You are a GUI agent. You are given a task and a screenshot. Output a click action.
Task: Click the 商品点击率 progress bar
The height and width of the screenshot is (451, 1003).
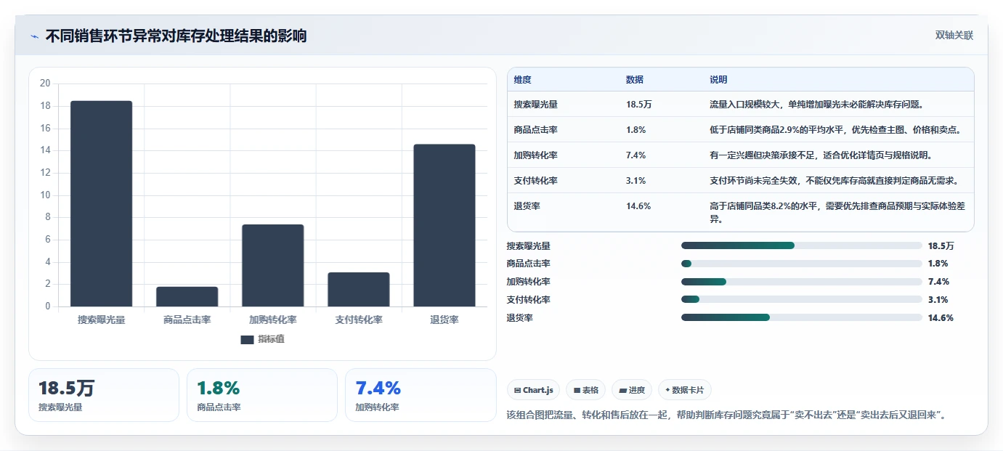802,264
